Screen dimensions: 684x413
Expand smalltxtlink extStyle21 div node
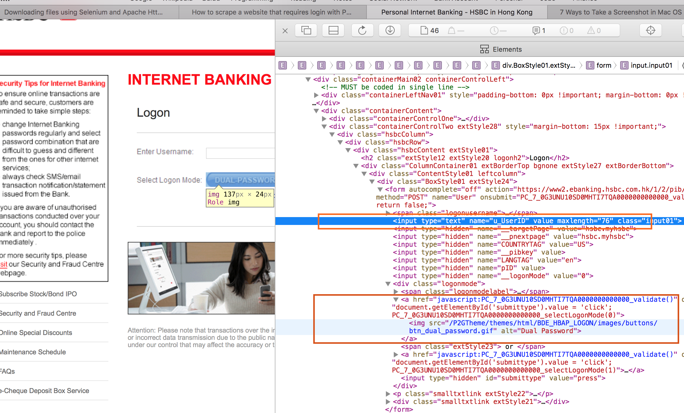388,402
